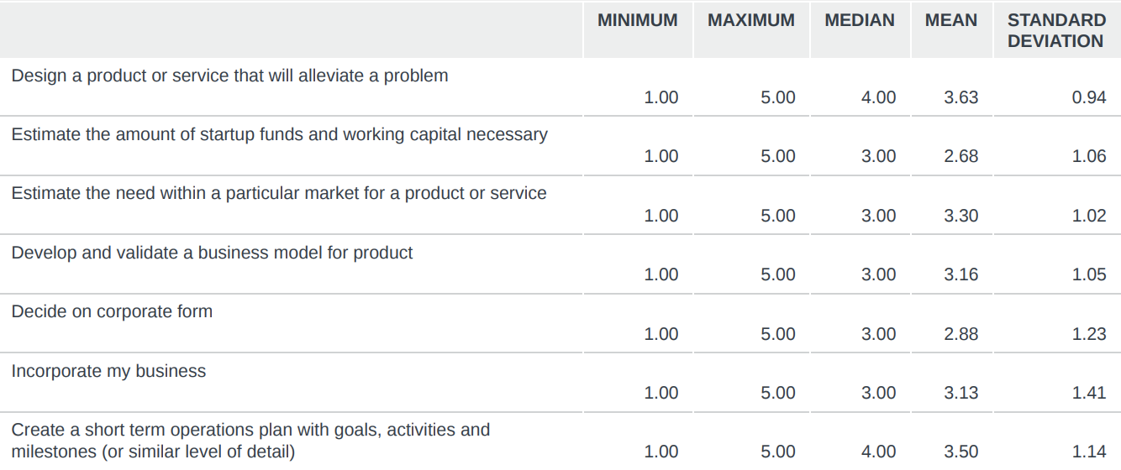
Task: Click the 'Estimate the need within a particular market' label
Action: [278, 193]
